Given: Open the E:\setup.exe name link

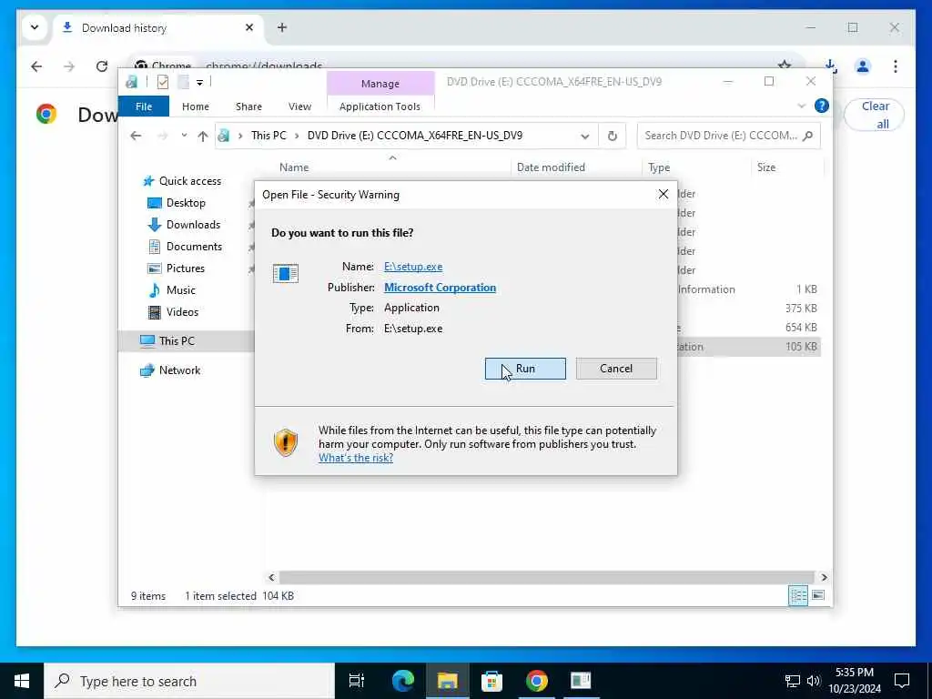Looking at the screenshot, I should (x=413, y=267).
